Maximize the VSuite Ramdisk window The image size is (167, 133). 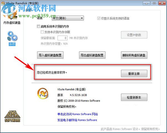pos(154,3)
